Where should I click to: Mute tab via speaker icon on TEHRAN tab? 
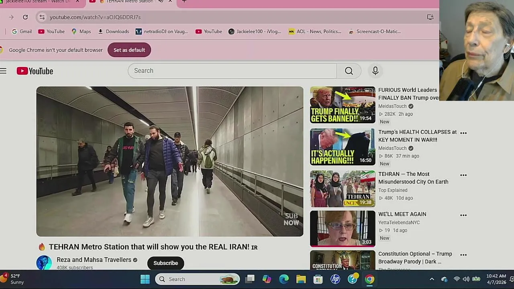[161, 1]
